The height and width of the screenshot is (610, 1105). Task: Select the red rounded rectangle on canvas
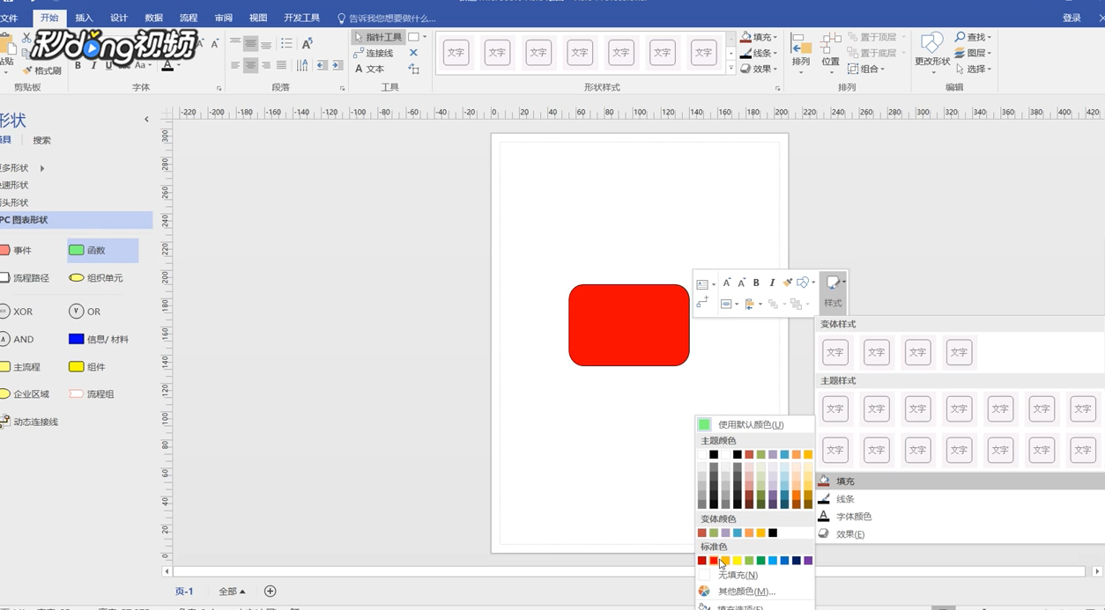[x=629, y=325]
